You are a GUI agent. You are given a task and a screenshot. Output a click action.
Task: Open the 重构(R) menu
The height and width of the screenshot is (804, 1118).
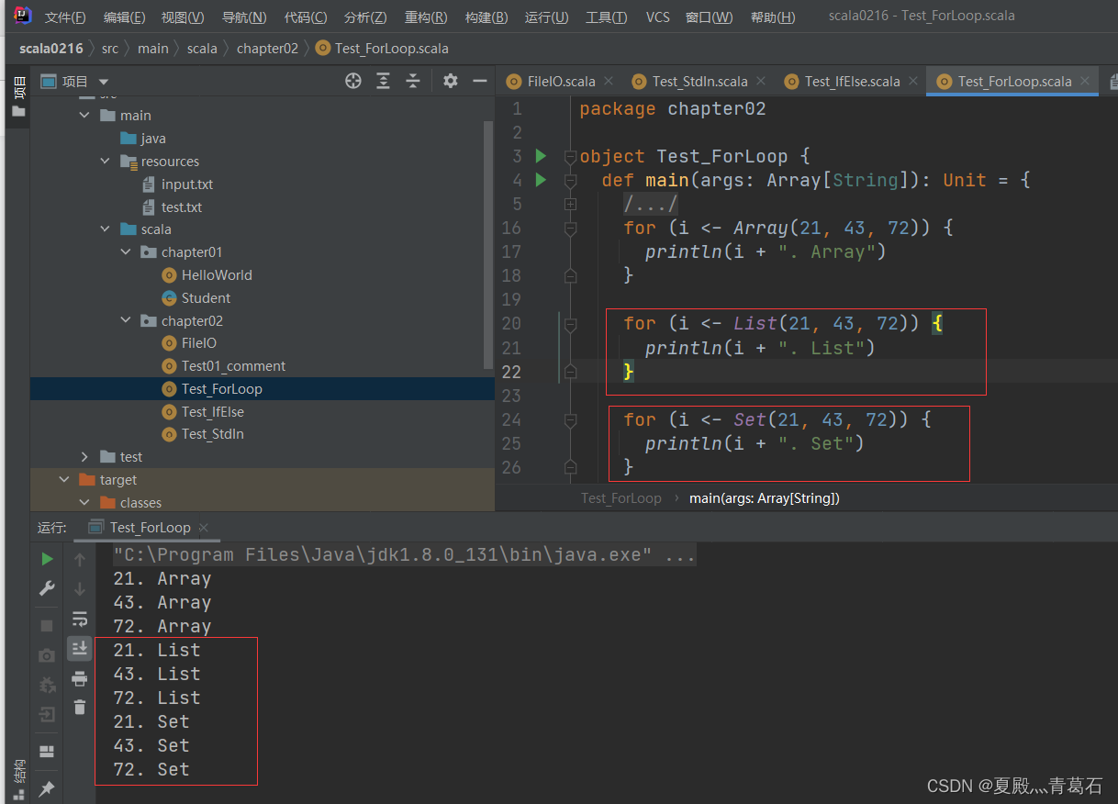pyautogui.click(x=426, y=17)
